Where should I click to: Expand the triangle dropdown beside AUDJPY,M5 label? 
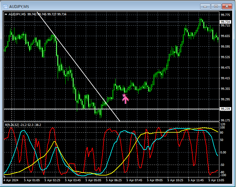(x=6, y=14)
